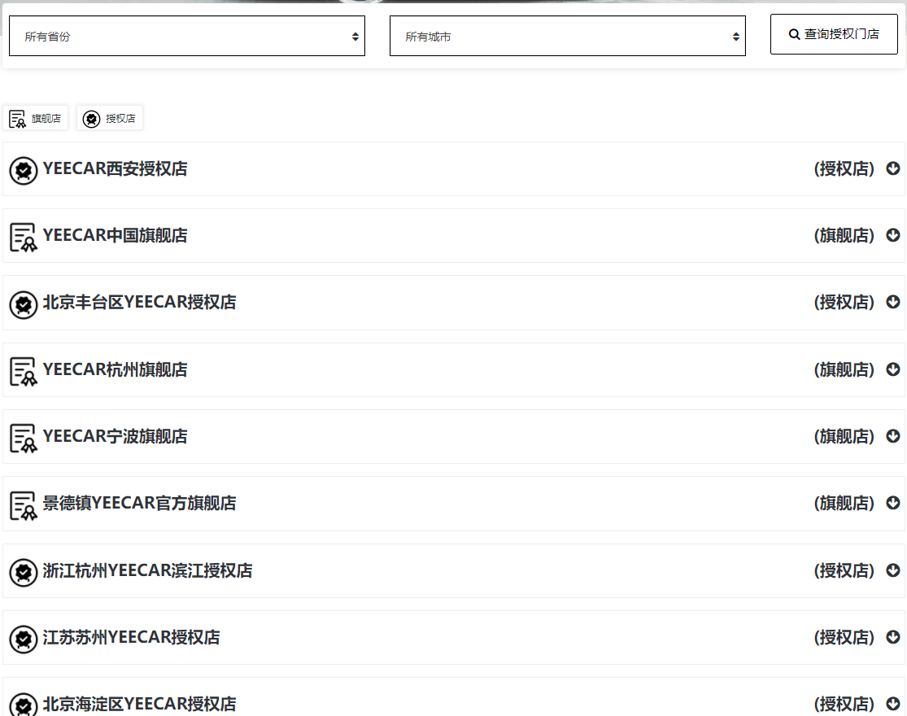Image resolution: width=907 pixels, height=716 pixels.
Task: Filter by 旗舰店 legend tag
Action: [x=35, y=118]
